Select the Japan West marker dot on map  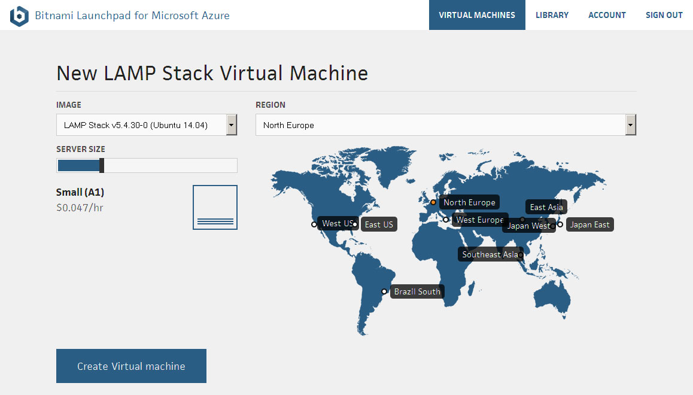(553, 226)
